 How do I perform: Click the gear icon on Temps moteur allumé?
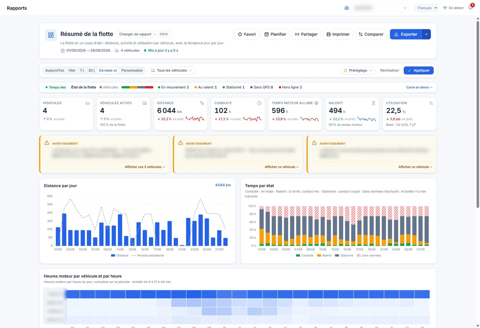click(x=316, y=103)
